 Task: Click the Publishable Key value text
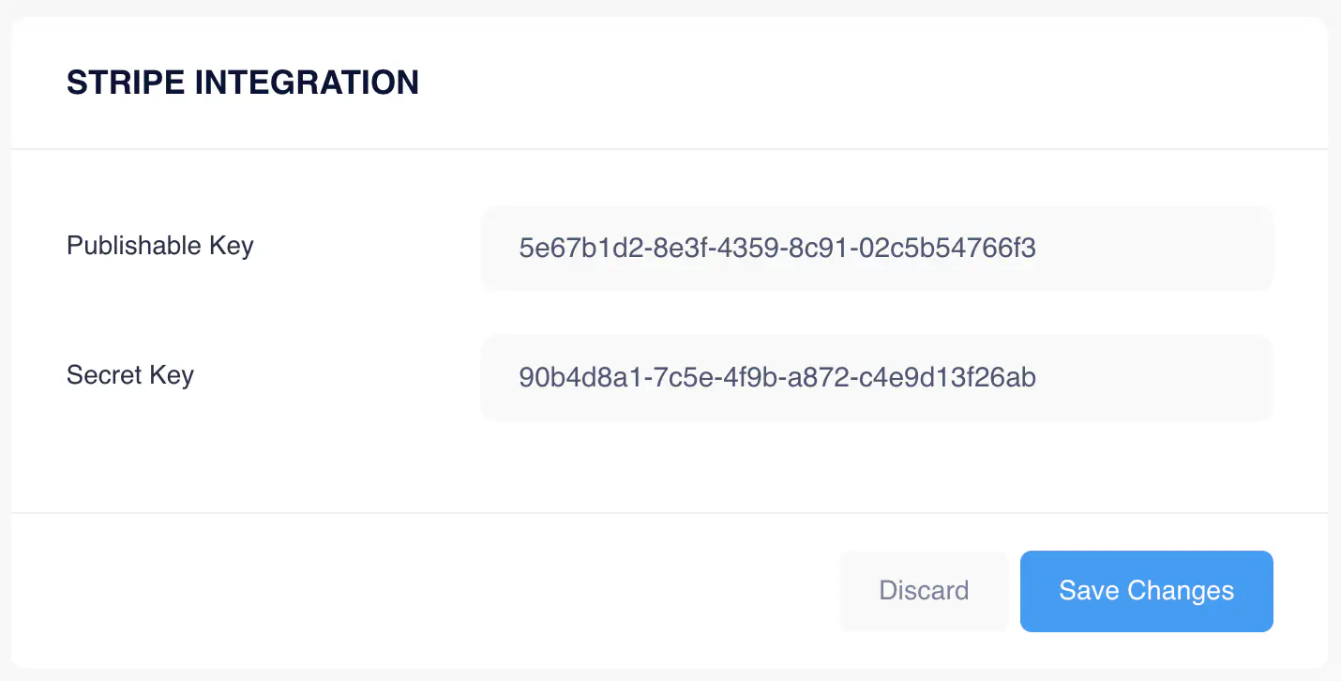pyautogui.click(x=777, y=247)
